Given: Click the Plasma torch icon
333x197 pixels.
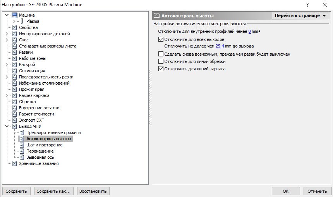Looking at the screenshot, I should (x=22, y=21).
